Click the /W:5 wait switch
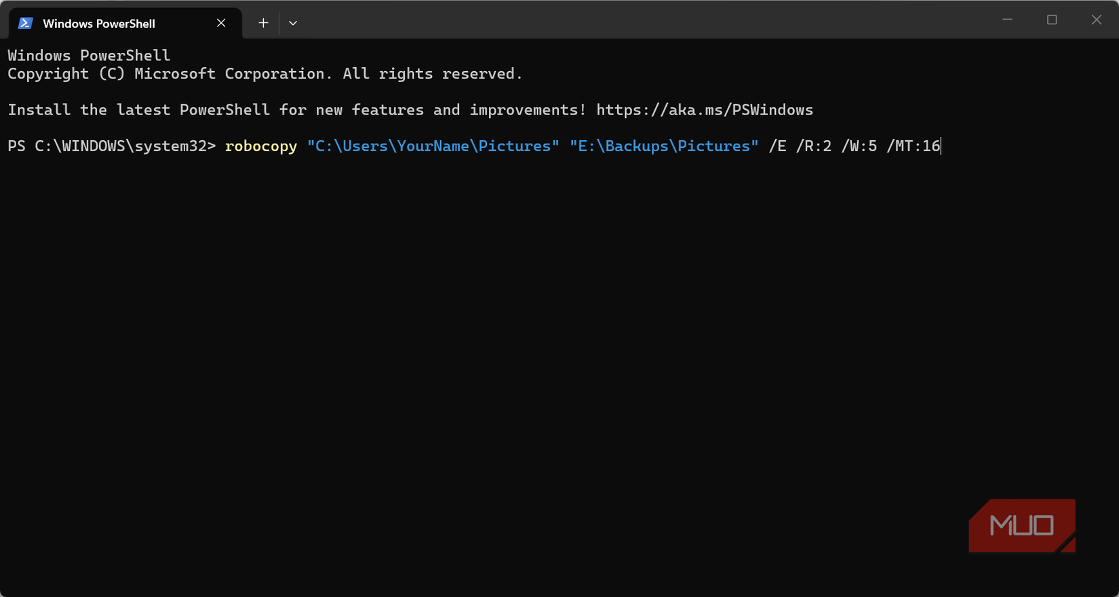This screenshot has width=1119, height=597. [859, 146]
